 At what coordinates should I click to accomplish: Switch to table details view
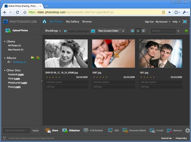click(x=144, y=31)
